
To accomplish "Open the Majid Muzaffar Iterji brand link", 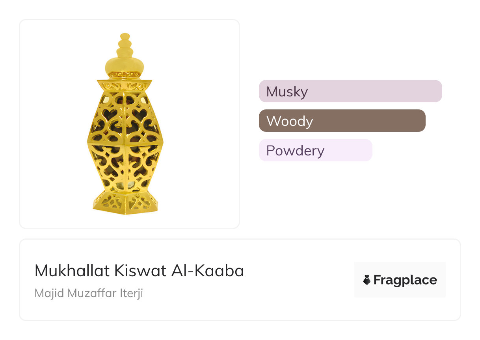I will pyautogui.click(x=89, y=293).
